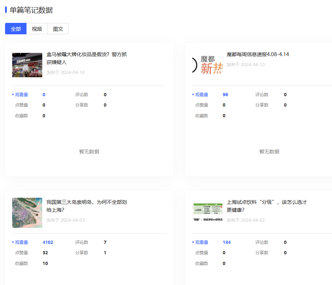Open the 盒马 store photo thumbnail
The image size is (332, 285).
[x=27, y=65]
